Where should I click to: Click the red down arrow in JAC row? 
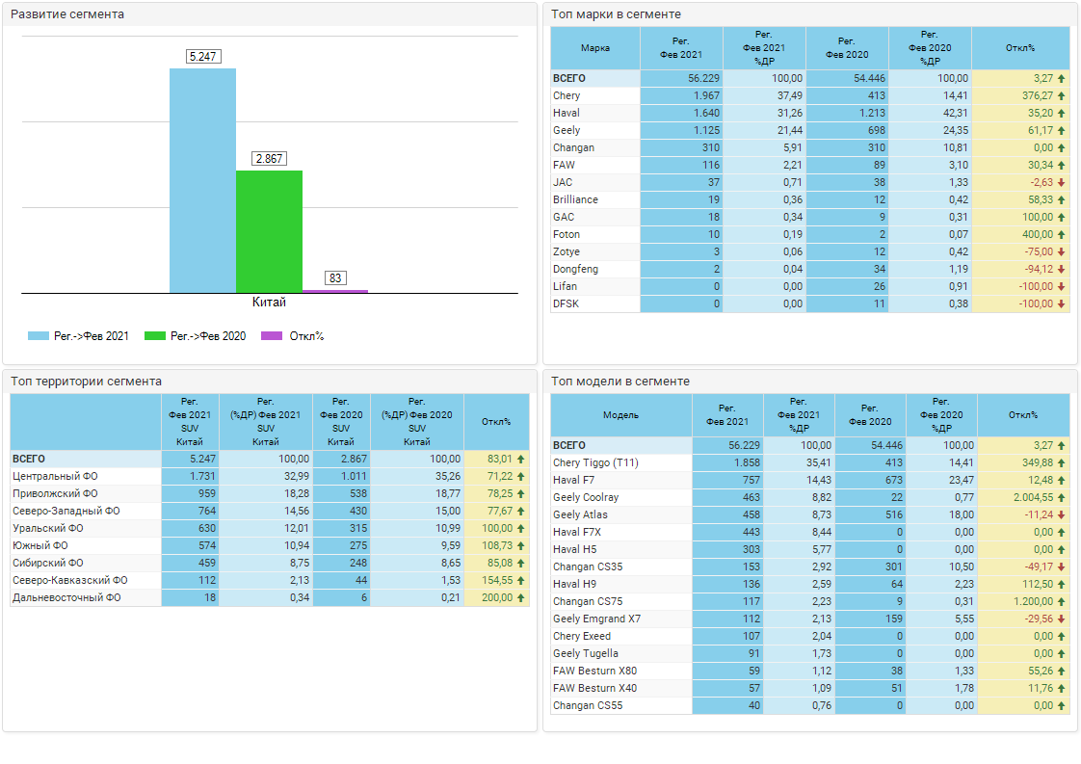point(1061,183)
